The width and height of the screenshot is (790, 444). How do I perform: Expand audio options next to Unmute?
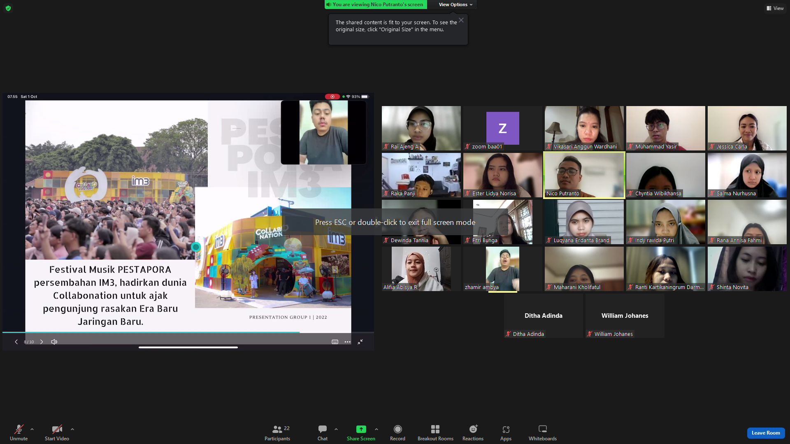[32, 429]
